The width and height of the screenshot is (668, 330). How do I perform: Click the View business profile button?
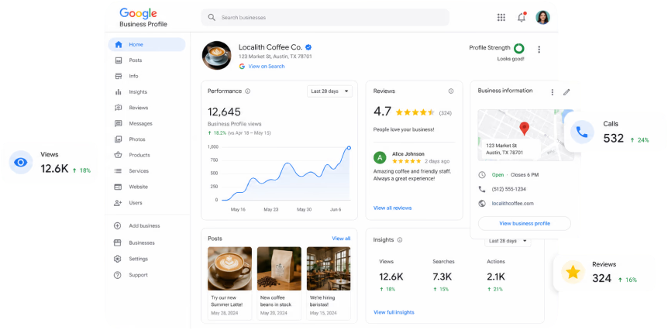[x=525, y=223]
